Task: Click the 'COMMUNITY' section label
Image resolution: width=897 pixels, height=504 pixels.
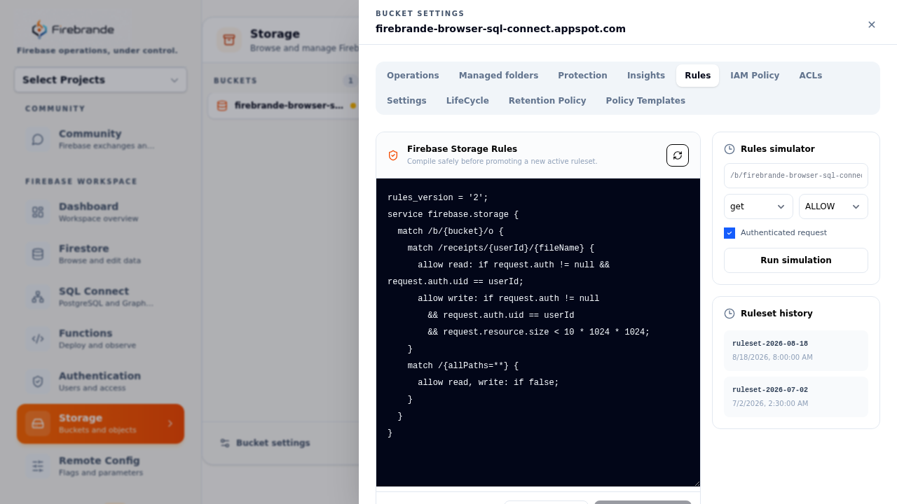Action: pyautogui.click(x=55, y=108)
